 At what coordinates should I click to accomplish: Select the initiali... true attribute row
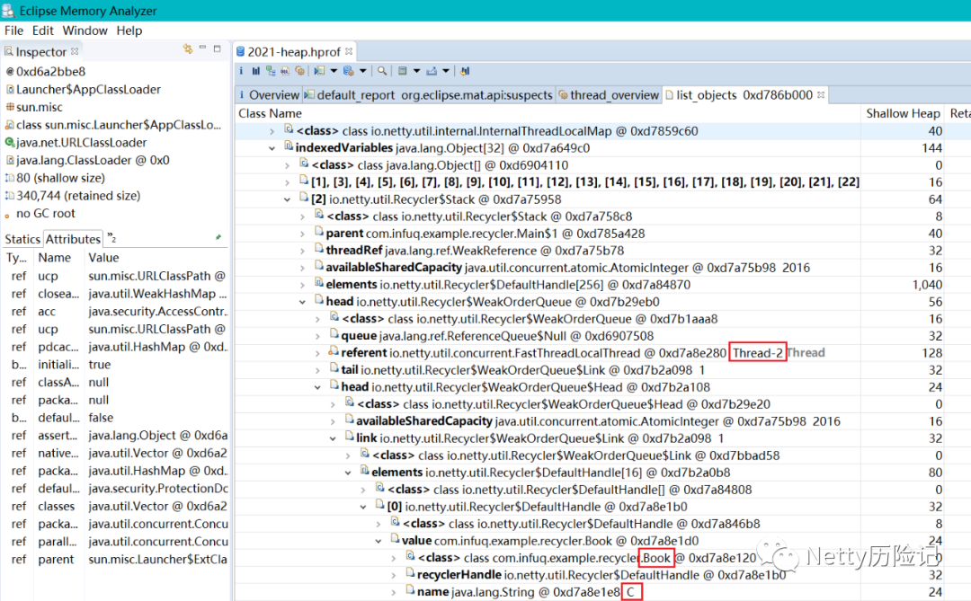[x=116, y=365]
